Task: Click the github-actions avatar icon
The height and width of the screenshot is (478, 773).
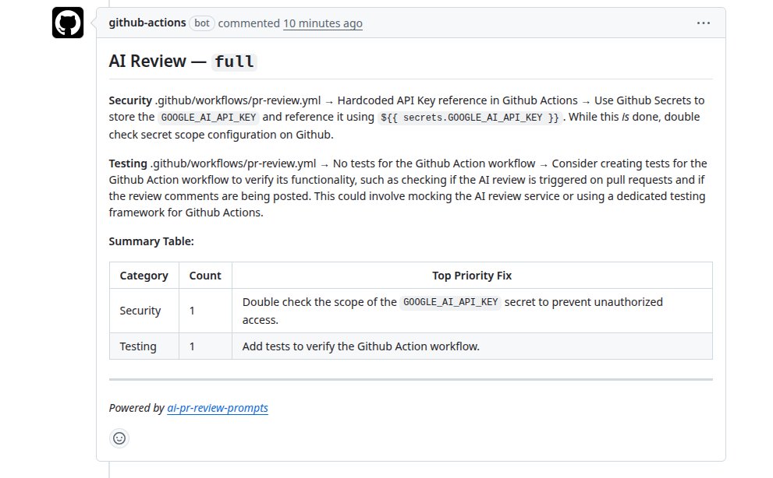Action: 68,23
